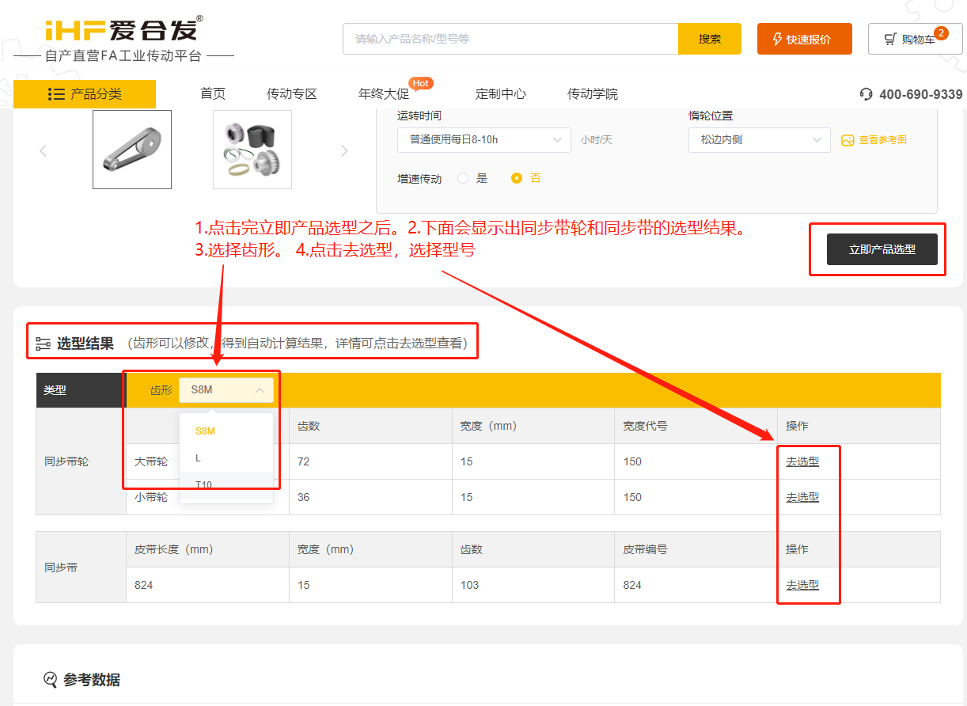Image resolution: width=967 pixels, height=706 pixels.
Task: Open the 运转时间 dropdown
Action: 483,140
